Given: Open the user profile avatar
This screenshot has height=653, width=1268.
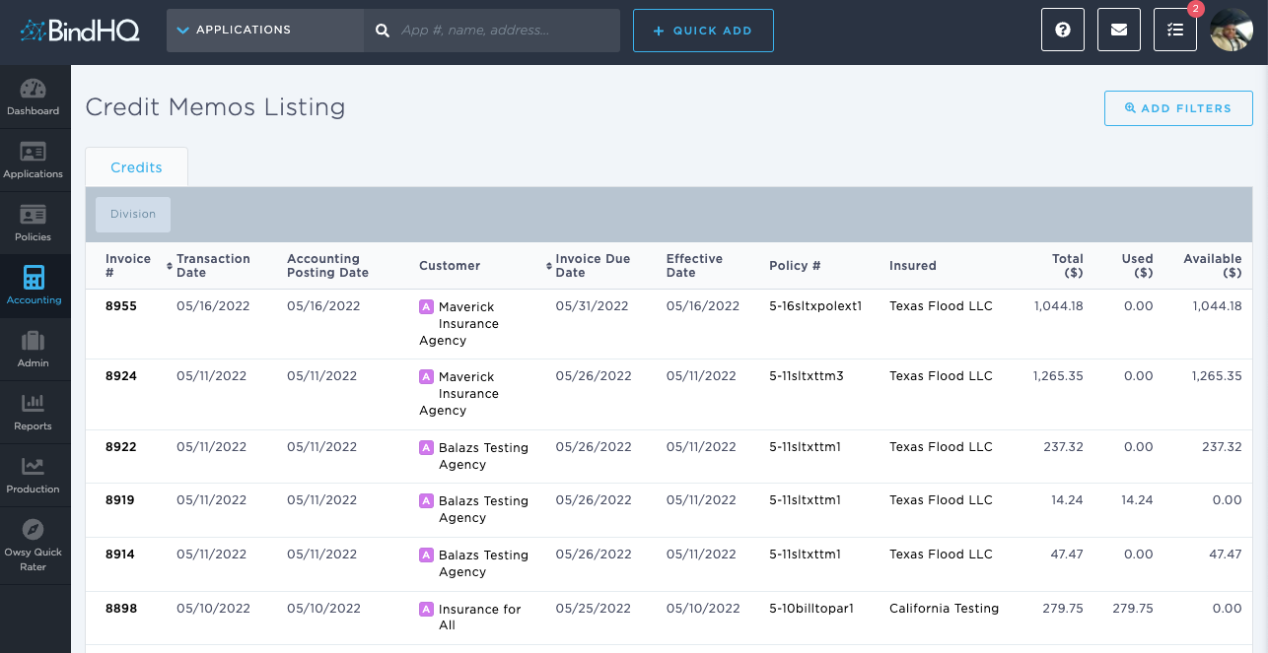Looking at the screenshot, I should pyautogui.click(x=1231, y=31).
